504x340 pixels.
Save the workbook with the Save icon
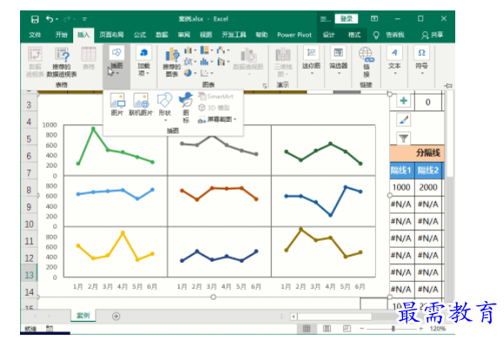pos(35,19)
